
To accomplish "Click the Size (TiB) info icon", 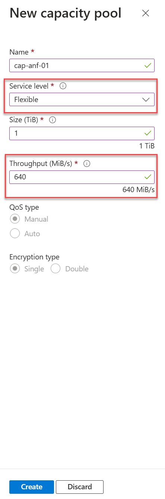I will pos(53,120).
